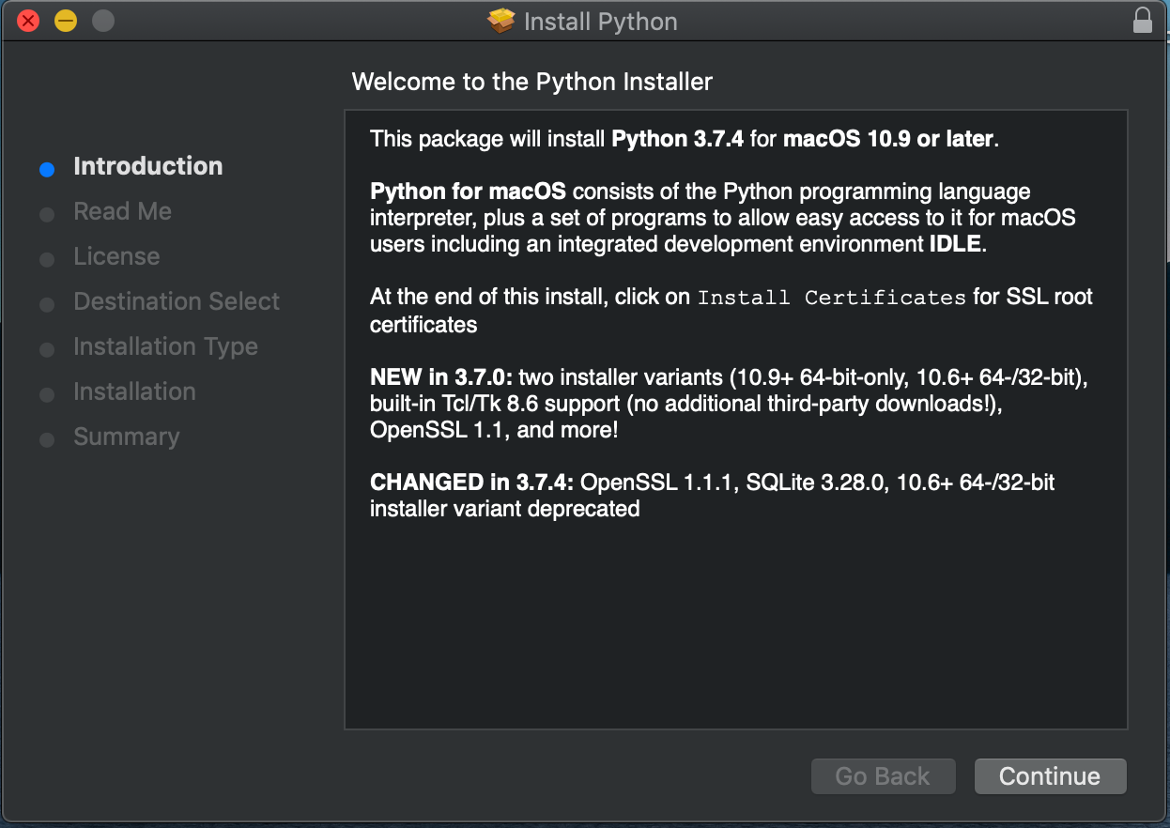Screen dimensions: 1170x828
Task: Click the disabled Go Back button
Action: point(883,776)
